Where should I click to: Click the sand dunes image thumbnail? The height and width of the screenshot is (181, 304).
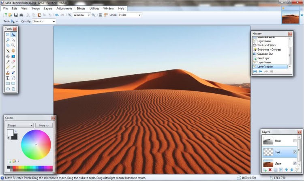click(x=291, y=17)
